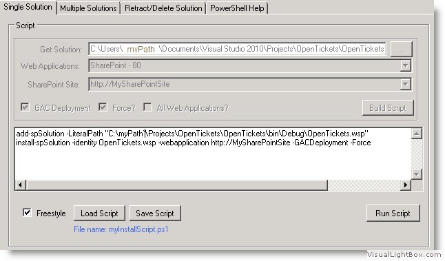445x261 pixels.
Task: Toggle the Freestyle checkbox
Action: coord(27,213)
